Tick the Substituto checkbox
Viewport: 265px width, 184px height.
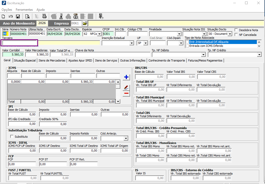[x=12, y=136]
